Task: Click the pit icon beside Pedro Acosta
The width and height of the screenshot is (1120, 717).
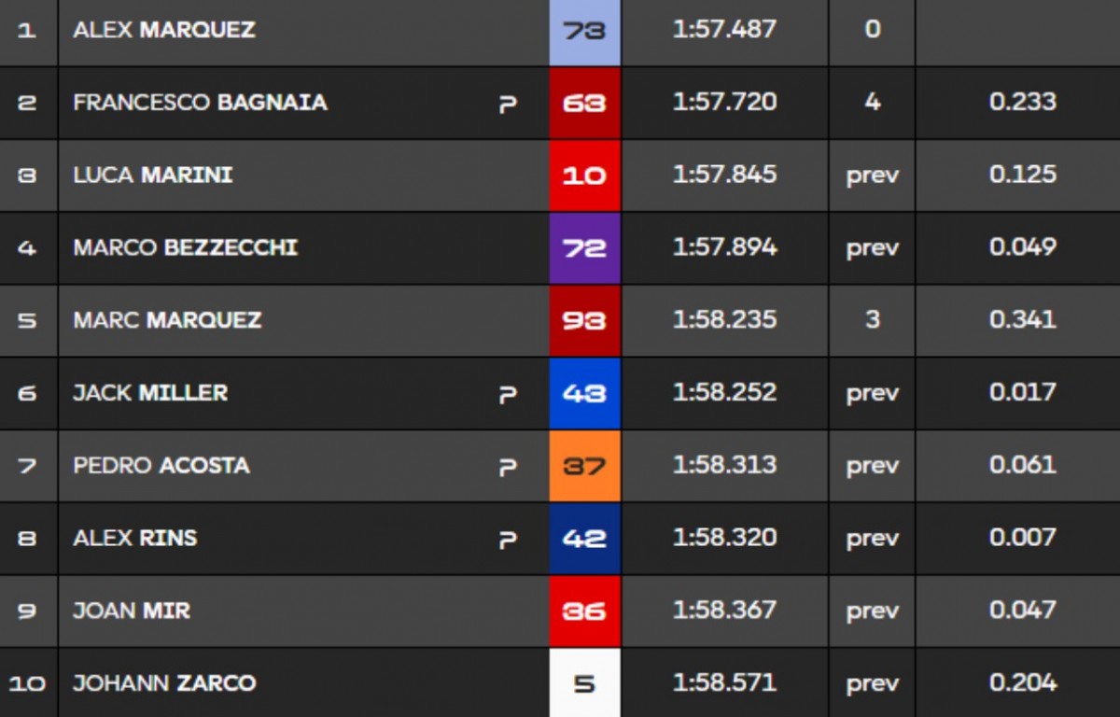Action: (x=508, y=467)
